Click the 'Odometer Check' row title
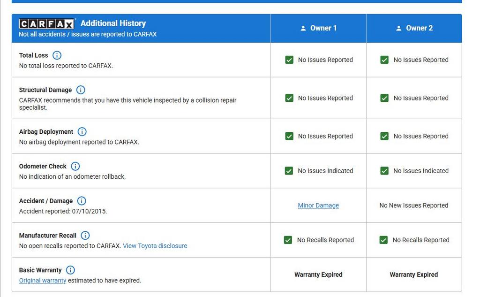 click(43, 166)
